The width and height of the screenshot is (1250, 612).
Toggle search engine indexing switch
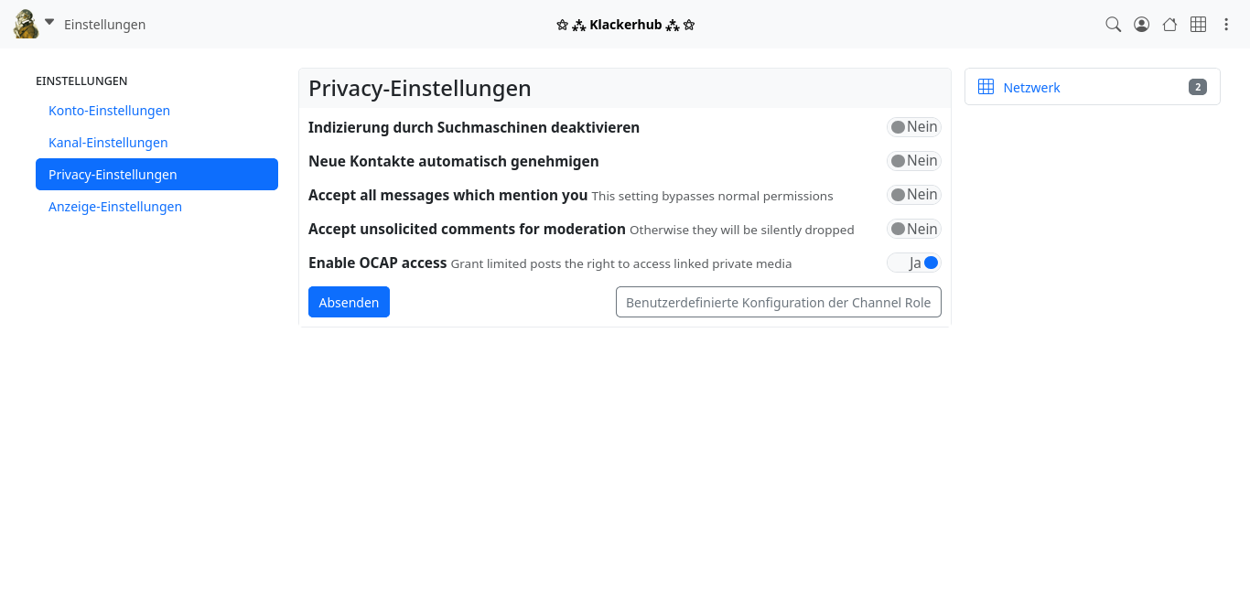913,127
